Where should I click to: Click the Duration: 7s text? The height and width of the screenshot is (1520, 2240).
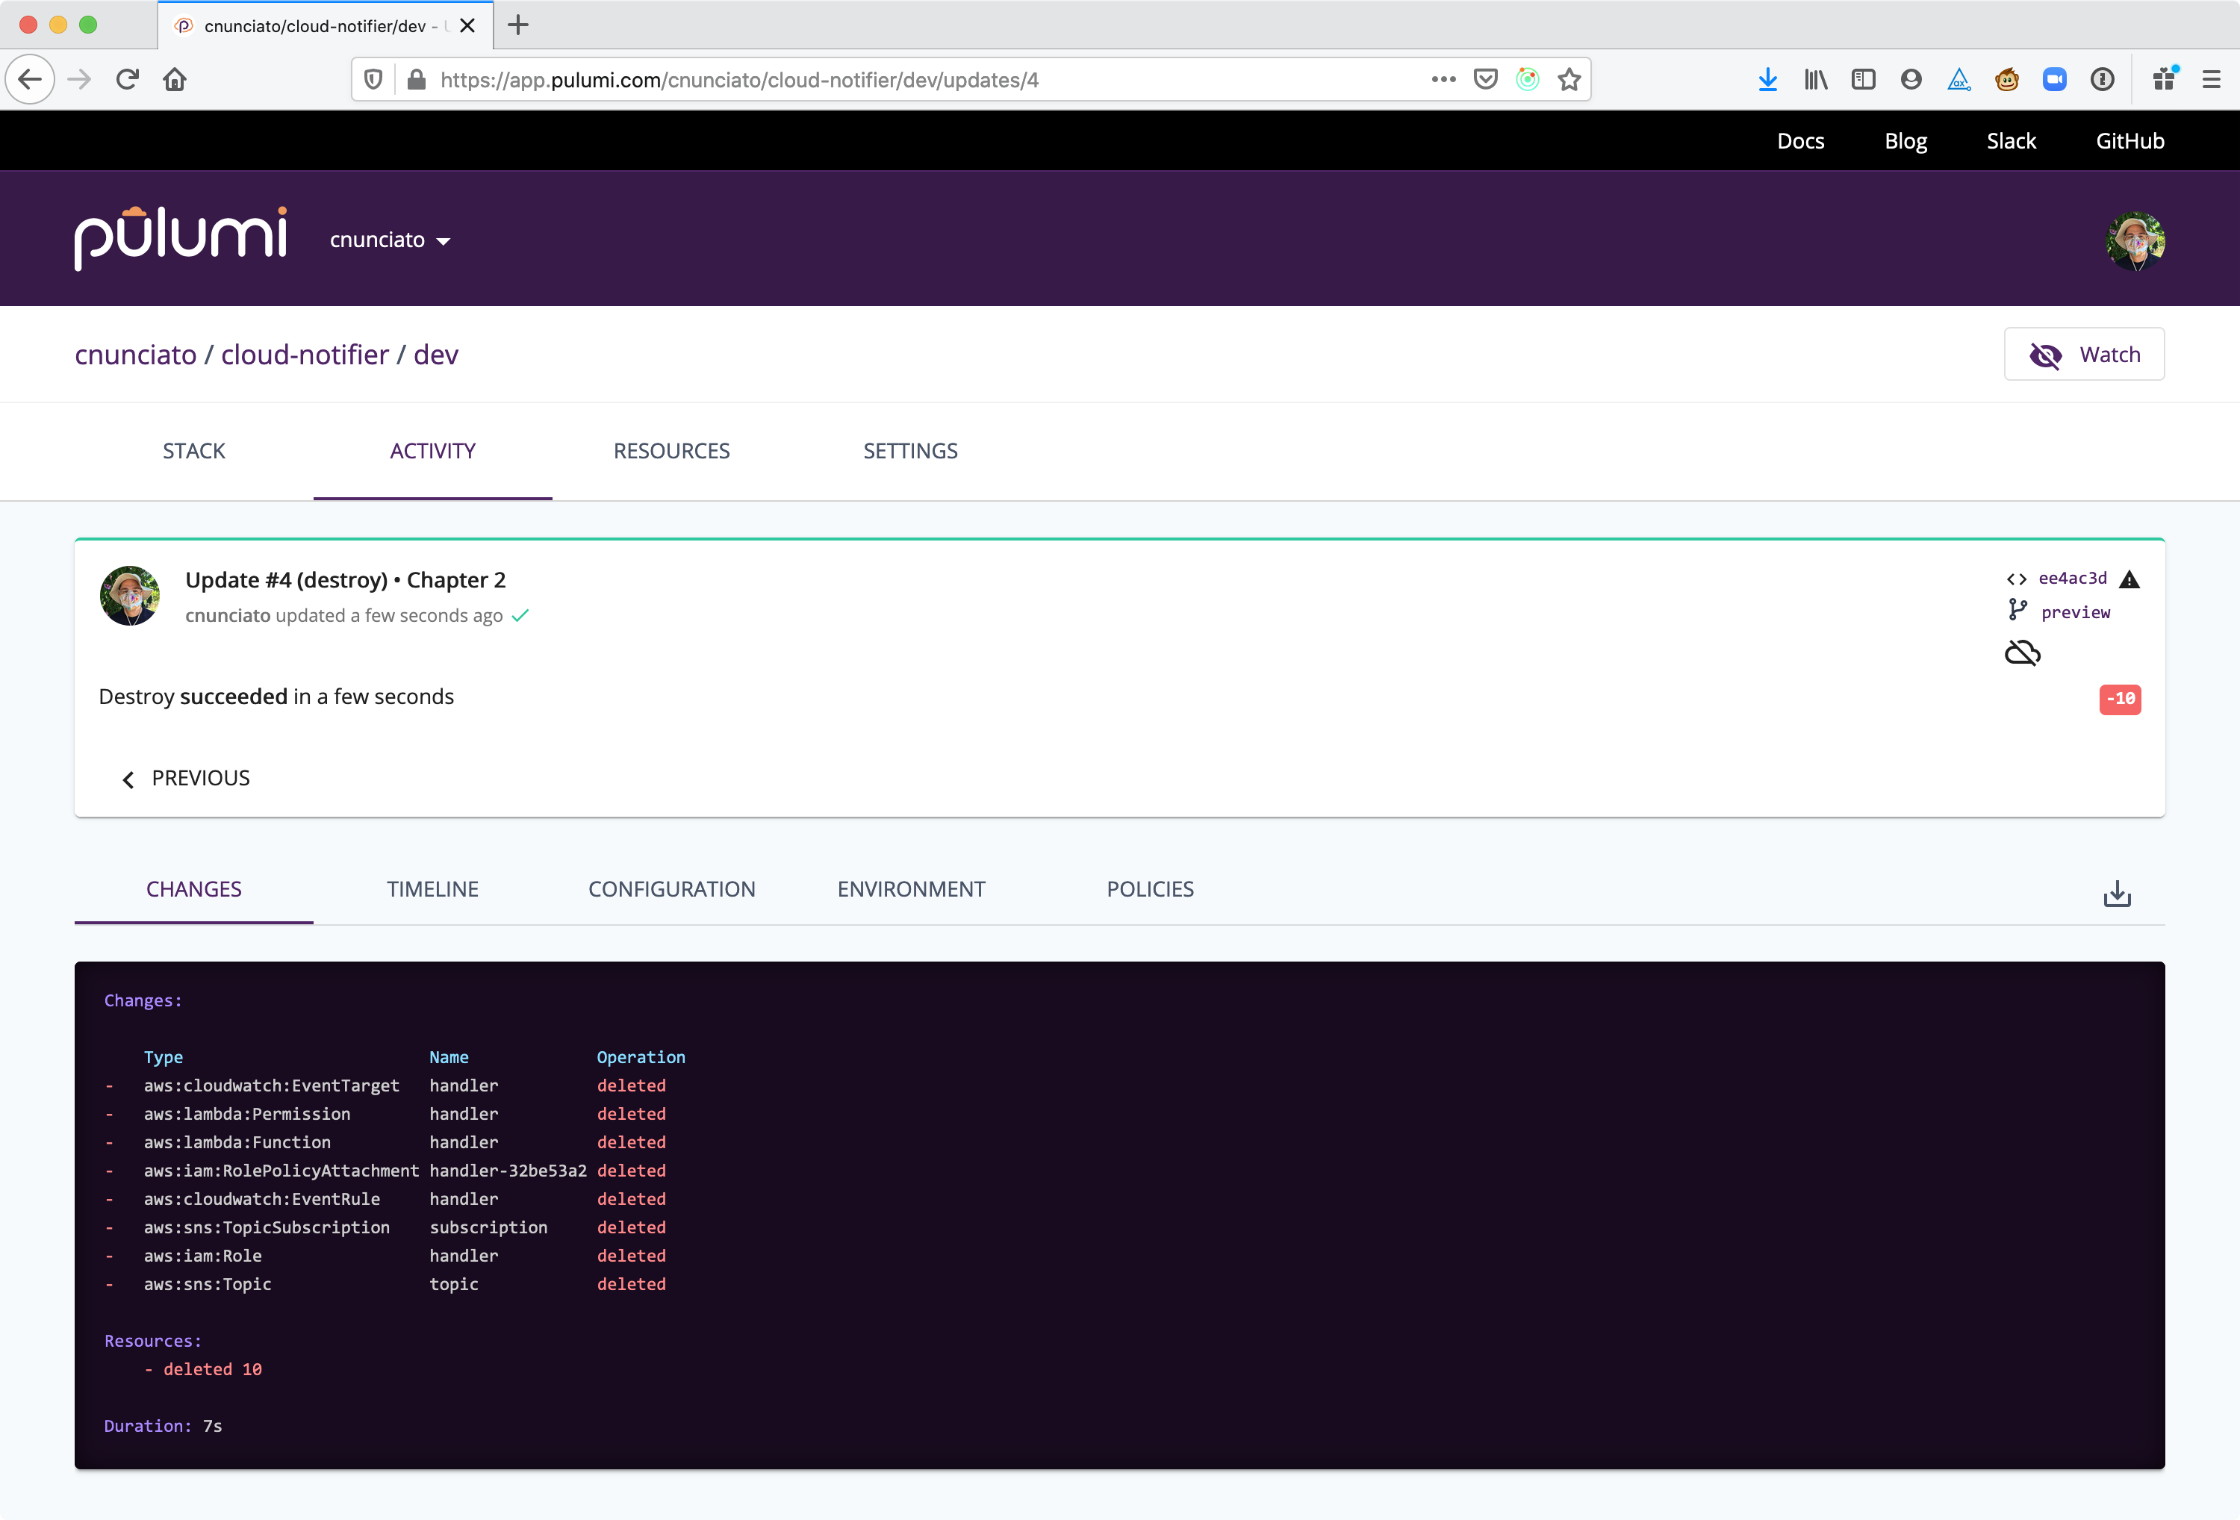coord(163,1425)
